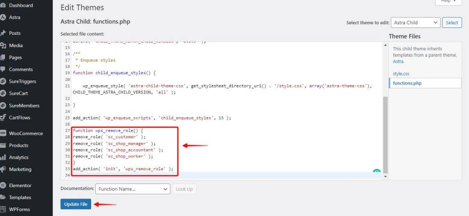
Task: Click the Look Up button
Action: 184,189
